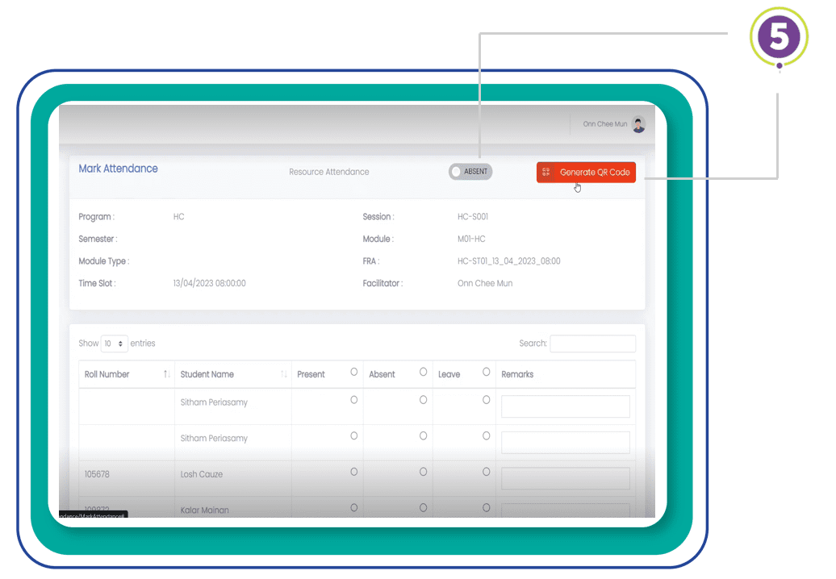Toggle the ABSENT switch

click(470, 172)
